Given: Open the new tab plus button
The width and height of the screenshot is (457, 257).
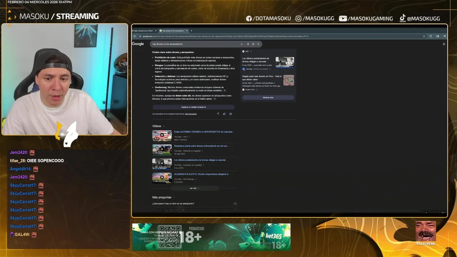Looking at the screenshot, I should [x=191, y=31].
